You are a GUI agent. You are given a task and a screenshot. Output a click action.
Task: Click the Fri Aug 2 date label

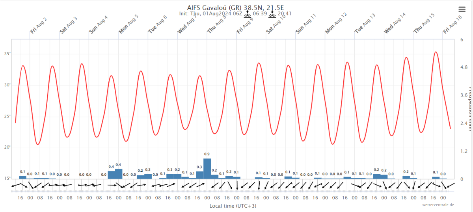pyautogui.click(x=38, y=26)
